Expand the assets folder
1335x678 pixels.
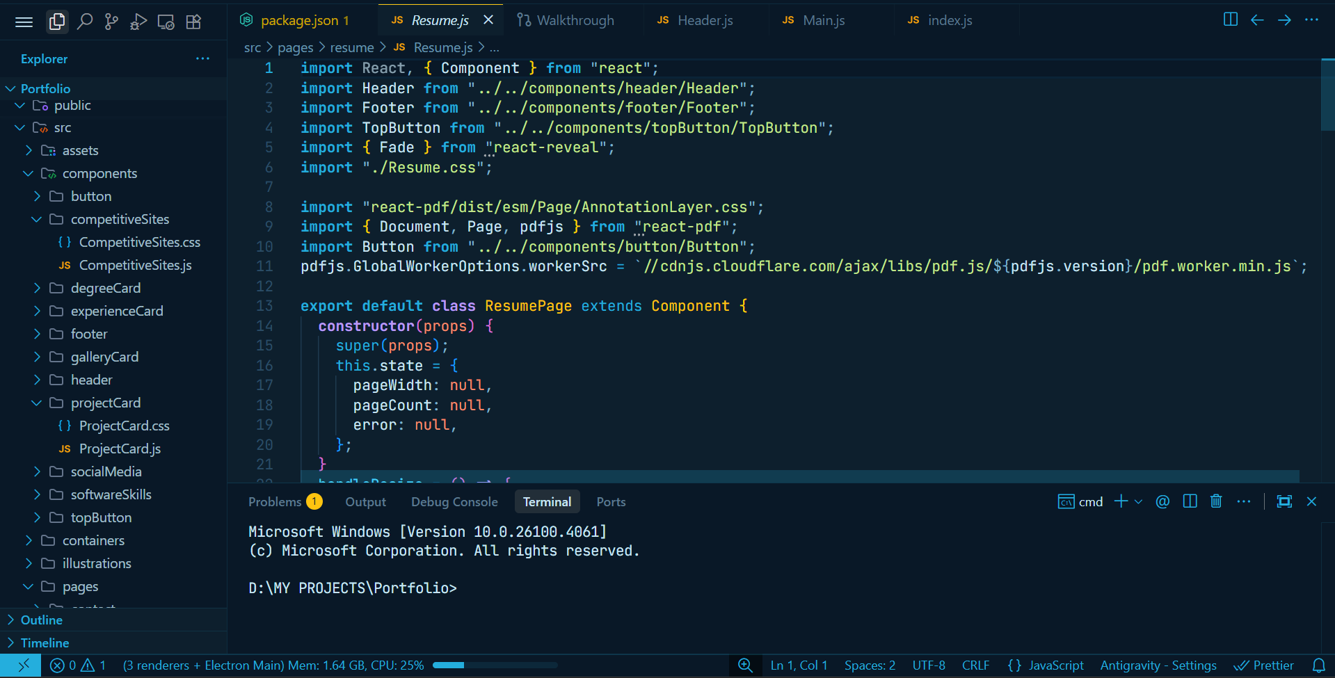(x=113, y=151)
